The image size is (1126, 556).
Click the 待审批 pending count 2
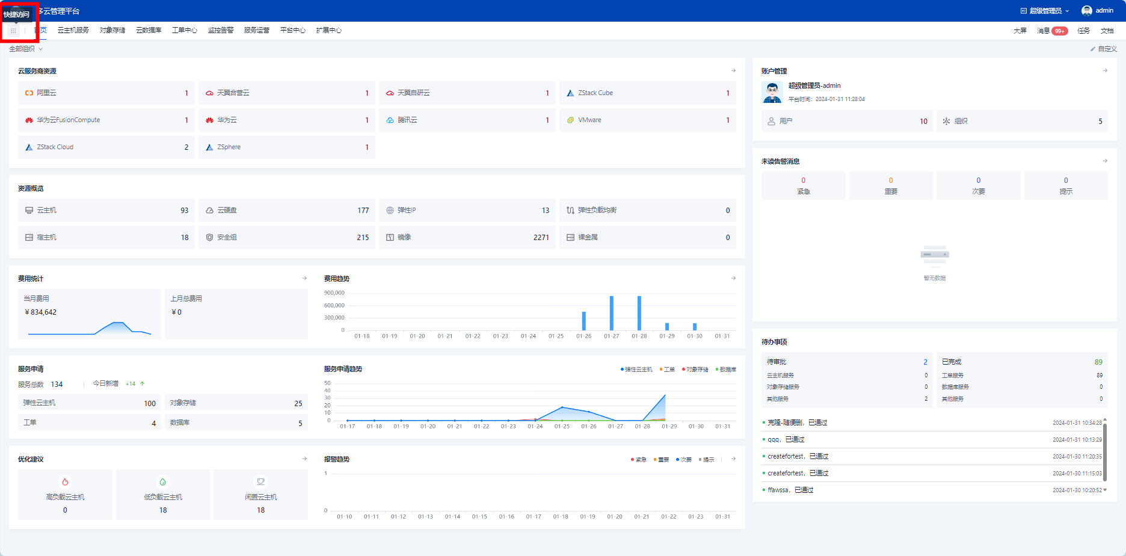click(x=926, y=362)
